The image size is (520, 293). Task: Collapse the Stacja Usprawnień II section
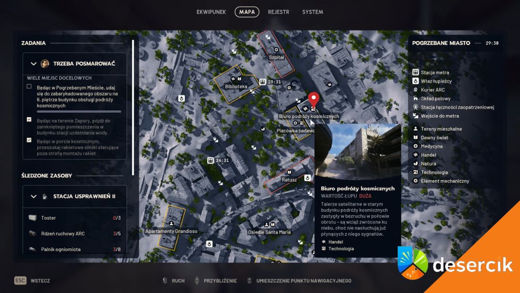34,197
